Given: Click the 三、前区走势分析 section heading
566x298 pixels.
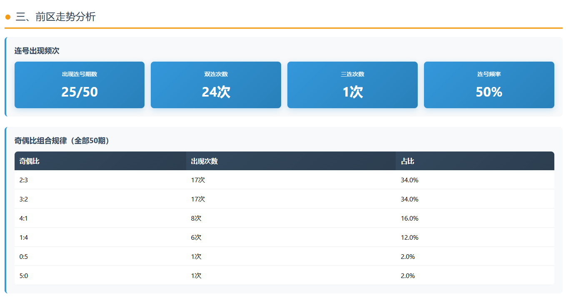Looking at the screenshot, I should click(x=55, y=17).
